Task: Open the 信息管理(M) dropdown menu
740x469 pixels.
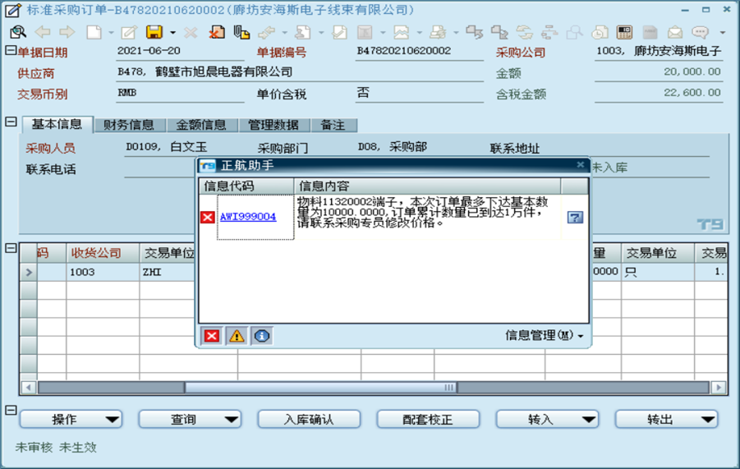Action: point(545,336)
